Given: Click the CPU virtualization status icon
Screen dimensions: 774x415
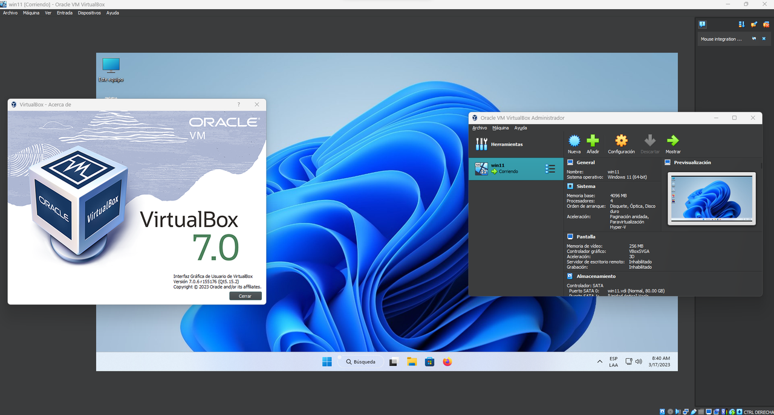Looking at the screenshot, I should [724, 411].
